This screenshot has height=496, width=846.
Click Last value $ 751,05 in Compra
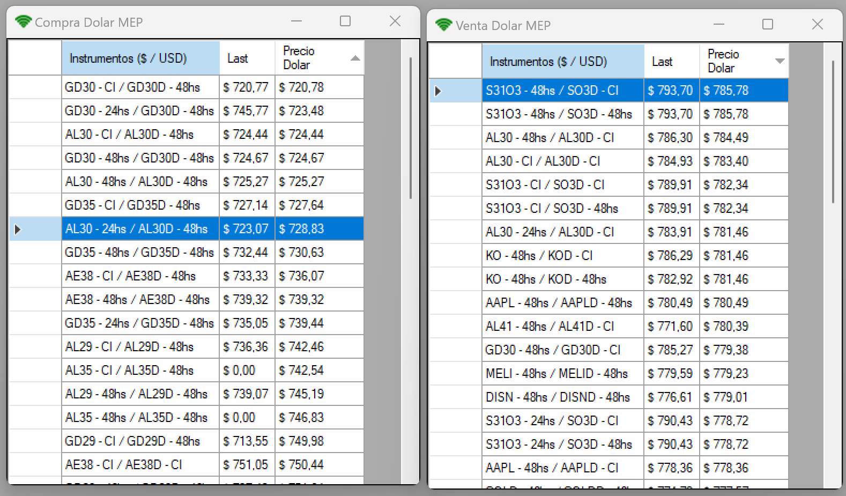246,464
